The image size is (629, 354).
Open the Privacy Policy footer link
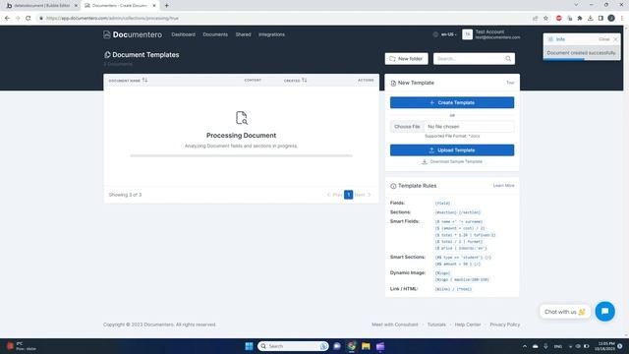click(504, 324)
